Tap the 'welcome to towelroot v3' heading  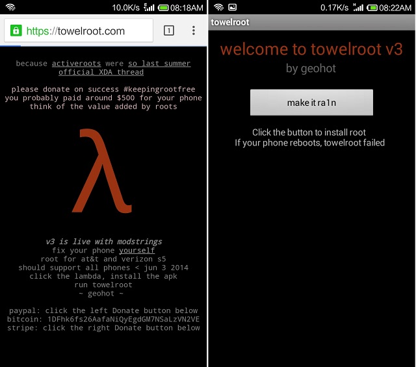point(311,49)
